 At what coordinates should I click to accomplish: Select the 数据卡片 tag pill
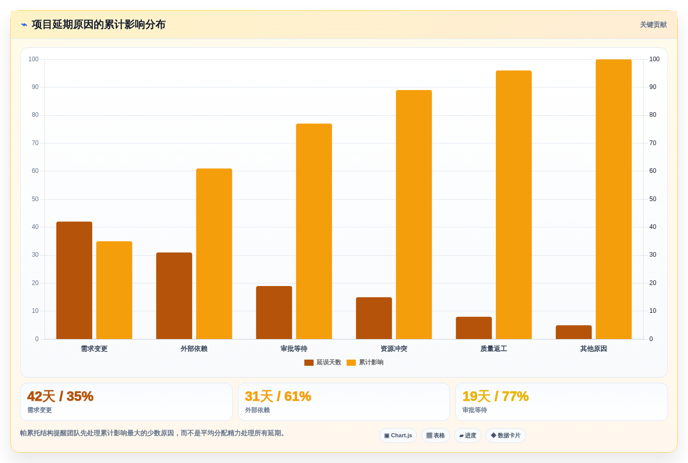click(506, 436)
